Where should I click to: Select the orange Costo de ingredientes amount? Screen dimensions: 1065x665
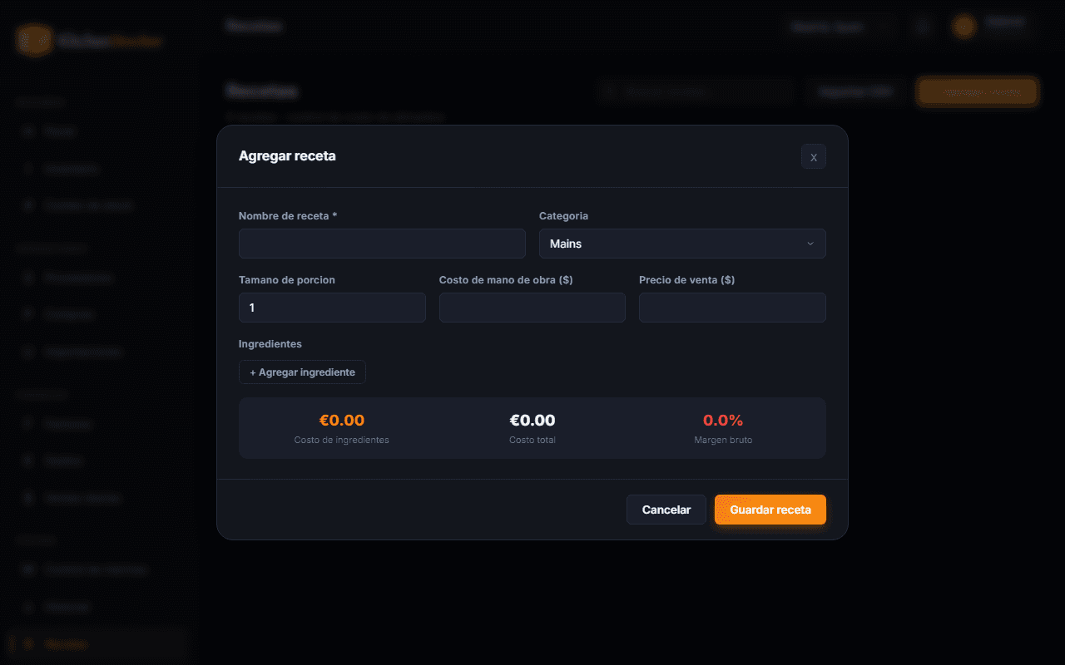click(342, 421)
